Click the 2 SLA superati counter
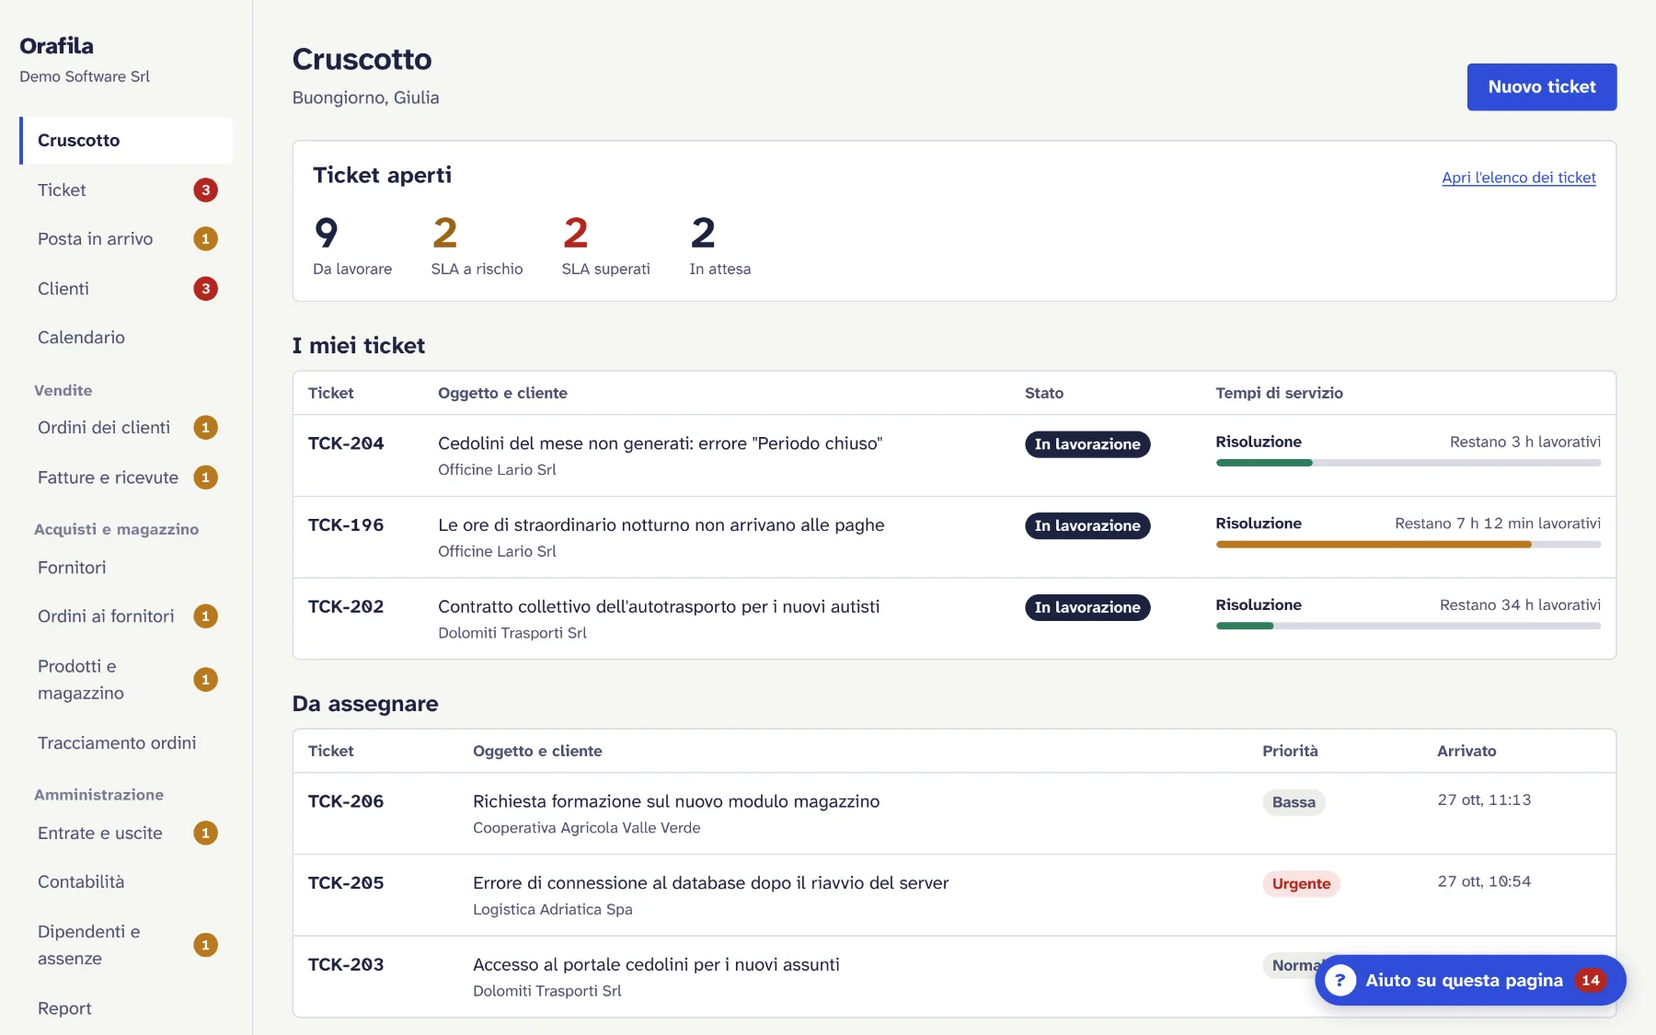 [605, 245]
